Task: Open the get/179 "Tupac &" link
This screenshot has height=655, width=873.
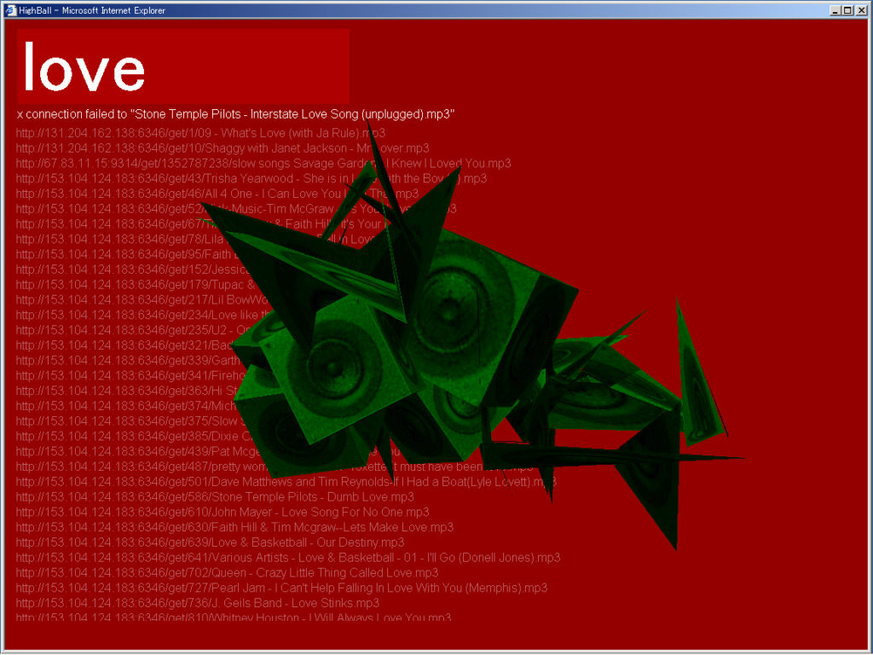Action: click(136, 285)
